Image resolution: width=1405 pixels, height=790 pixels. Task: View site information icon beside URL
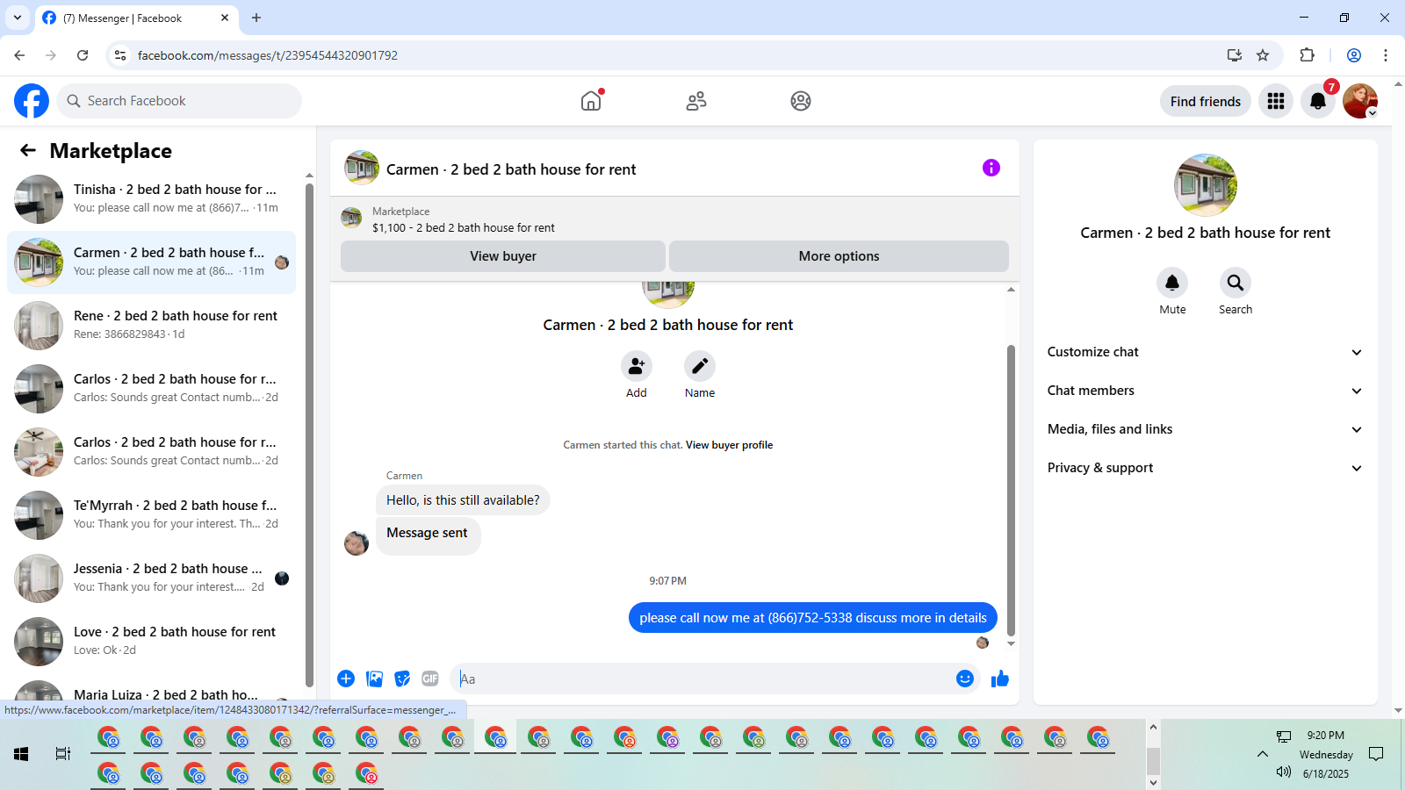click(x=120, y=55)
